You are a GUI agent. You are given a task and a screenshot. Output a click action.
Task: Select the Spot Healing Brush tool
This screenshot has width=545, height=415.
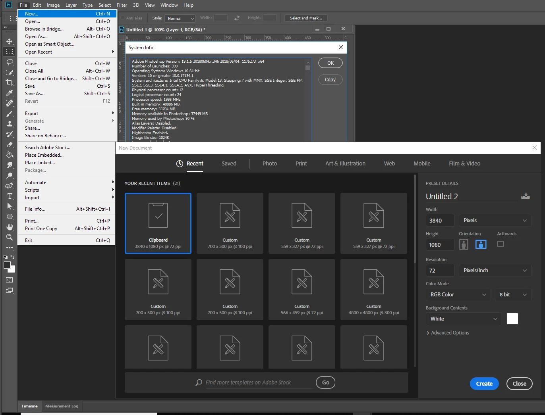[10, 103]
